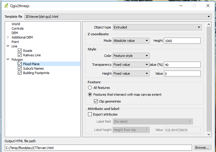Select World in the tree

tap(16, 24)
